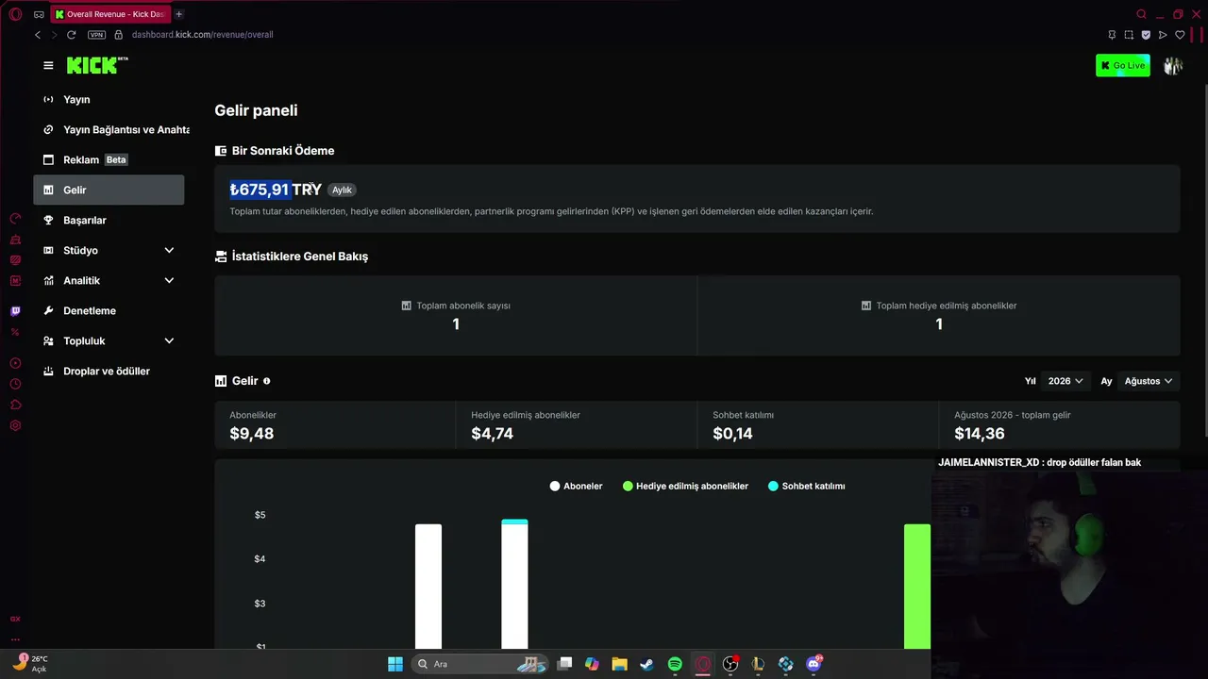Open the hamburger menu beside the Kick logo
The width and height of the screenshot is (1208, 679).
(x=48, y=65)
